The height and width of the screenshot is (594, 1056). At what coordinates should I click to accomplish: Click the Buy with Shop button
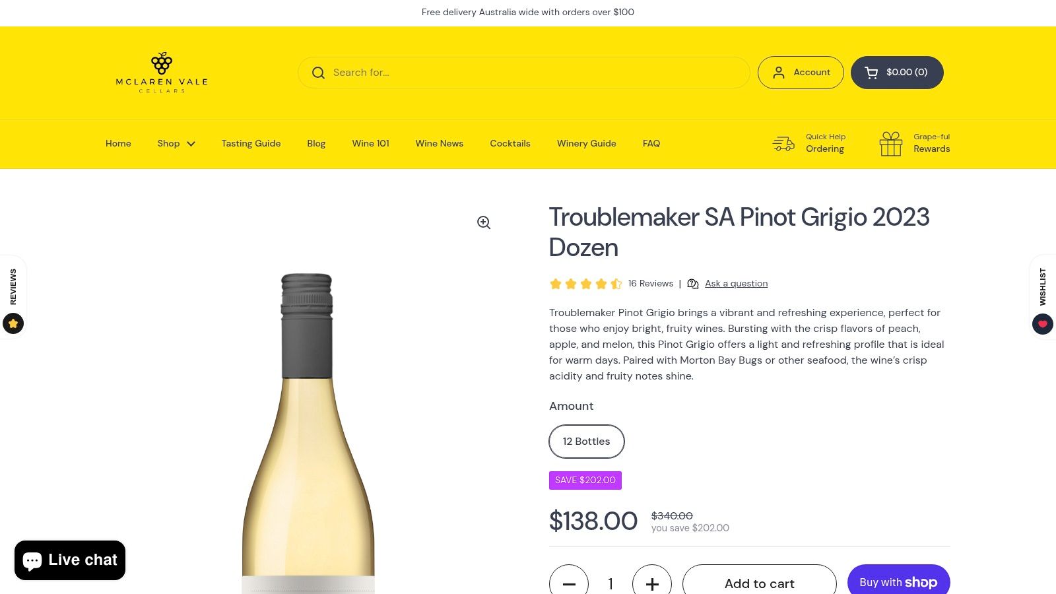coord(898,582)
